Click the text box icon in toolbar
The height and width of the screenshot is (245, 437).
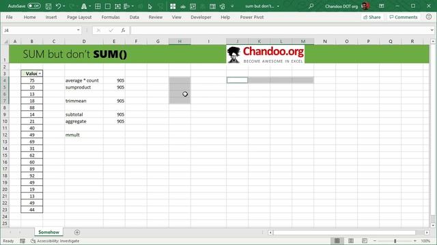(x=117, y=6)
